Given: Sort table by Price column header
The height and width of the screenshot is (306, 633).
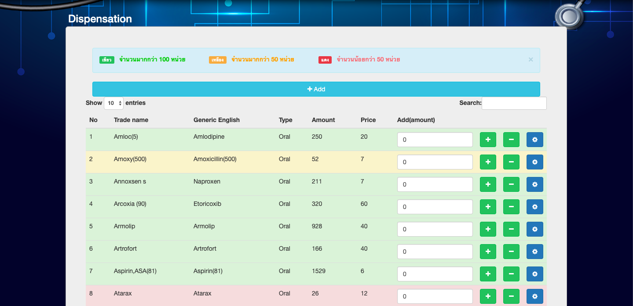Looking at the screenshot, I should pos(368,120).
